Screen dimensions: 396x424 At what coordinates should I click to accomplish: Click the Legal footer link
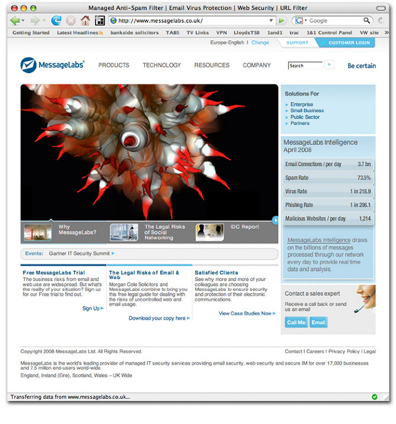tap(369, 351)
